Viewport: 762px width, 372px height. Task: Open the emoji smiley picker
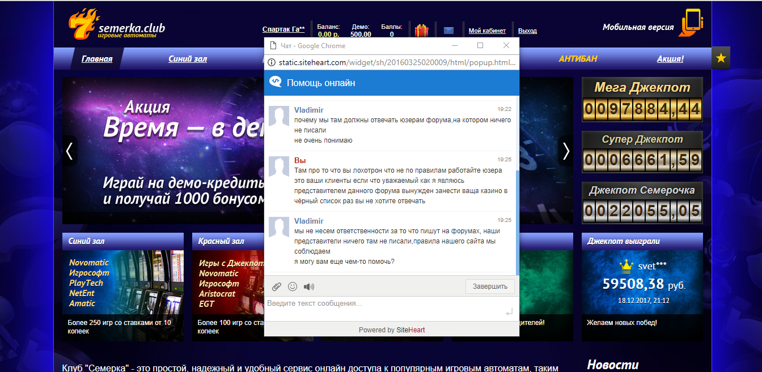pos(293,287)
